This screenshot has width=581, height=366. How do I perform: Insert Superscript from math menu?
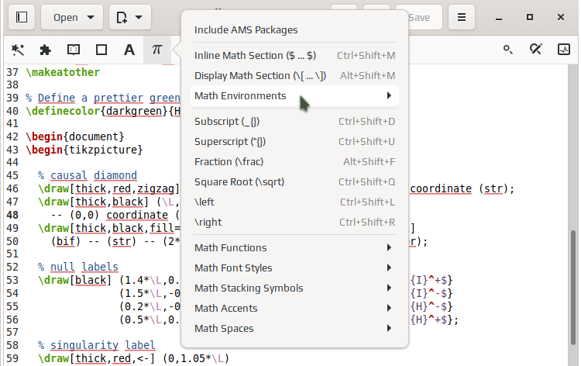coord(294,142)
